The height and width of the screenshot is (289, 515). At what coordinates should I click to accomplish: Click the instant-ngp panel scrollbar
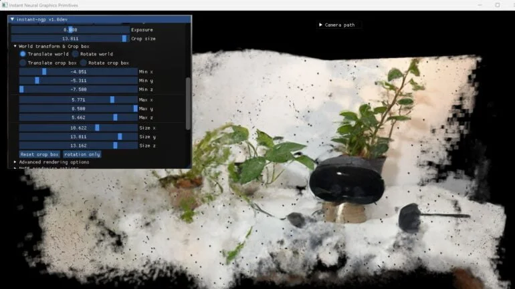click(188, 103)
